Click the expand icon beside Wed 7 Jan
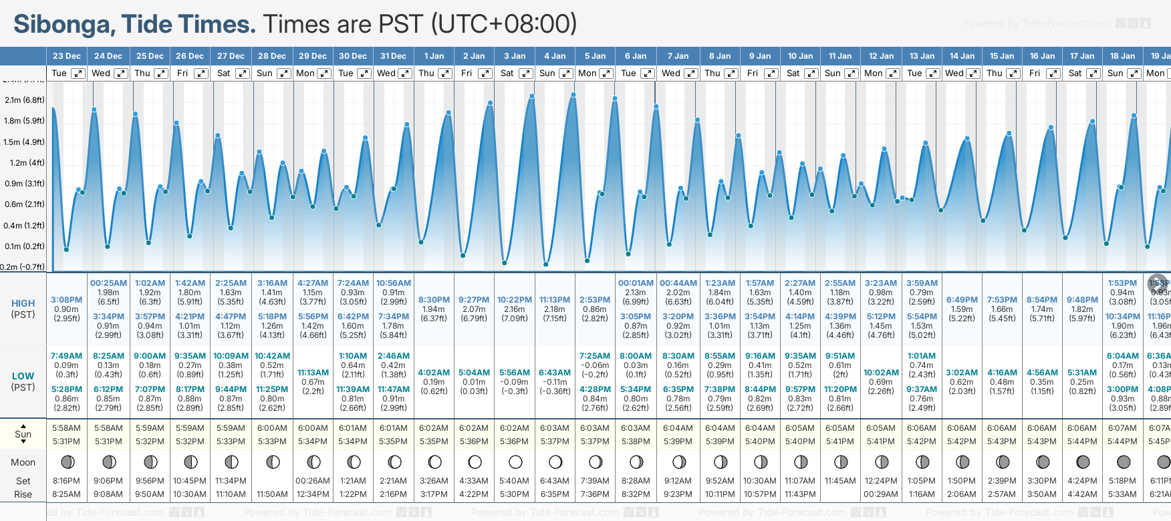This screenshot has width=1171, height=521. click(691, 73)
